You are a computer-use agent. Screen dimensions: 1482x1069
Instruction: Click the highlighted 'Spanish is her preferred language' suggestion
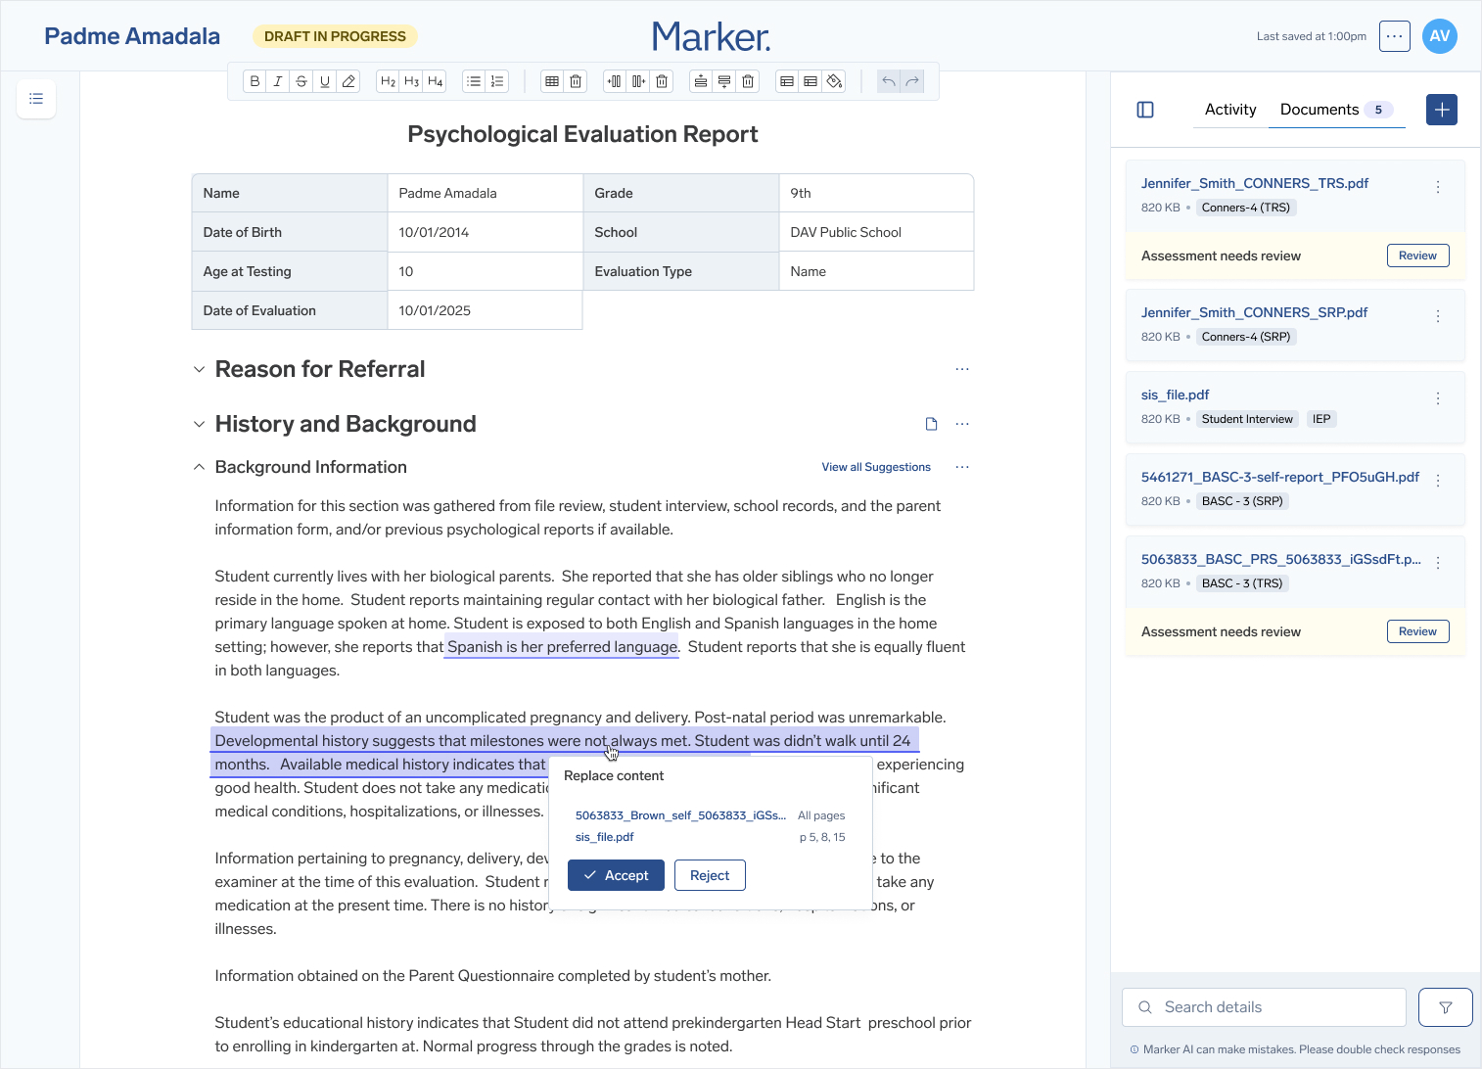click(562, 647)
